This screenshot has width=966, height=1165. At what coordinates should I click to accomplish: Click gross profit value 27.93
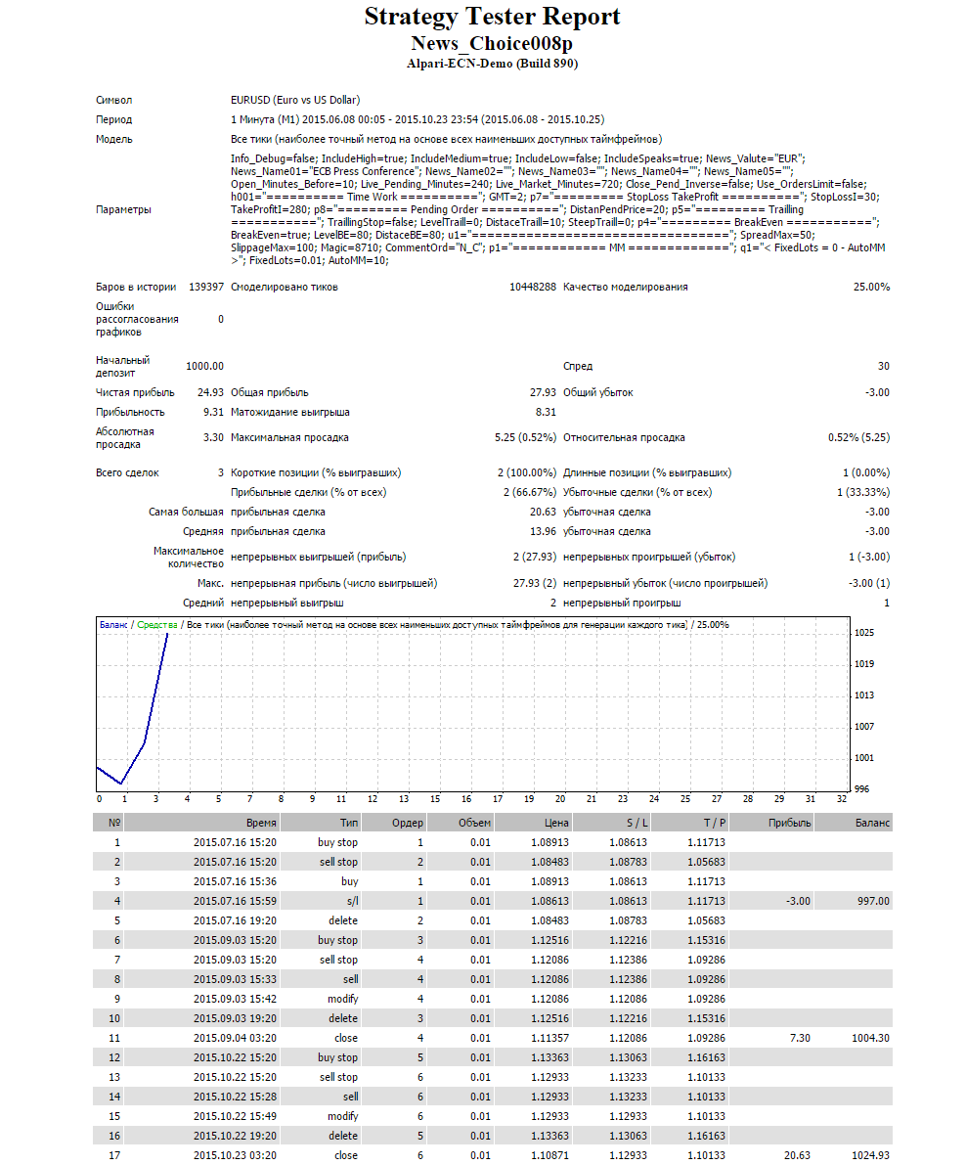pos(543,392)
